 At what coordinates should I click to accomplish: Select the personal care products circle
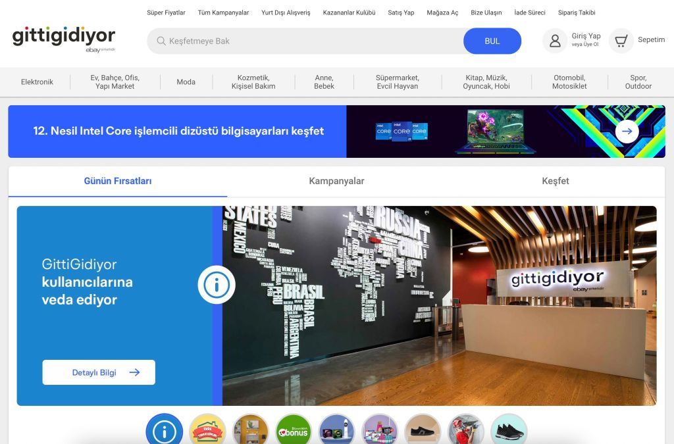click(x=336, y=430)
